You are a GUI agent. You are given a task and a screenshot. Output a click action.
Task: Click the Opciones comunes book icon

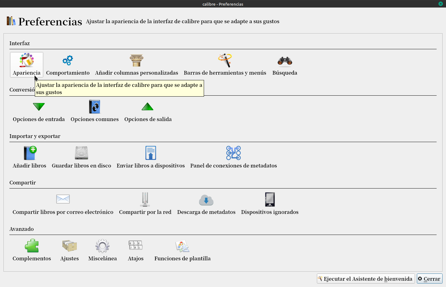pyautogui.click(x=95, y=107)
